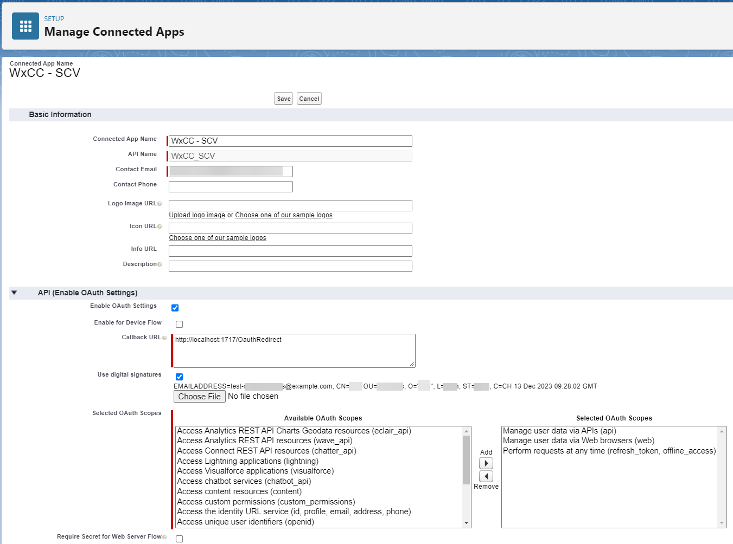Click the Logo Image URL input
Image resolution: width=733 pixels, height=544 pixels.
[x=290, y=205]
